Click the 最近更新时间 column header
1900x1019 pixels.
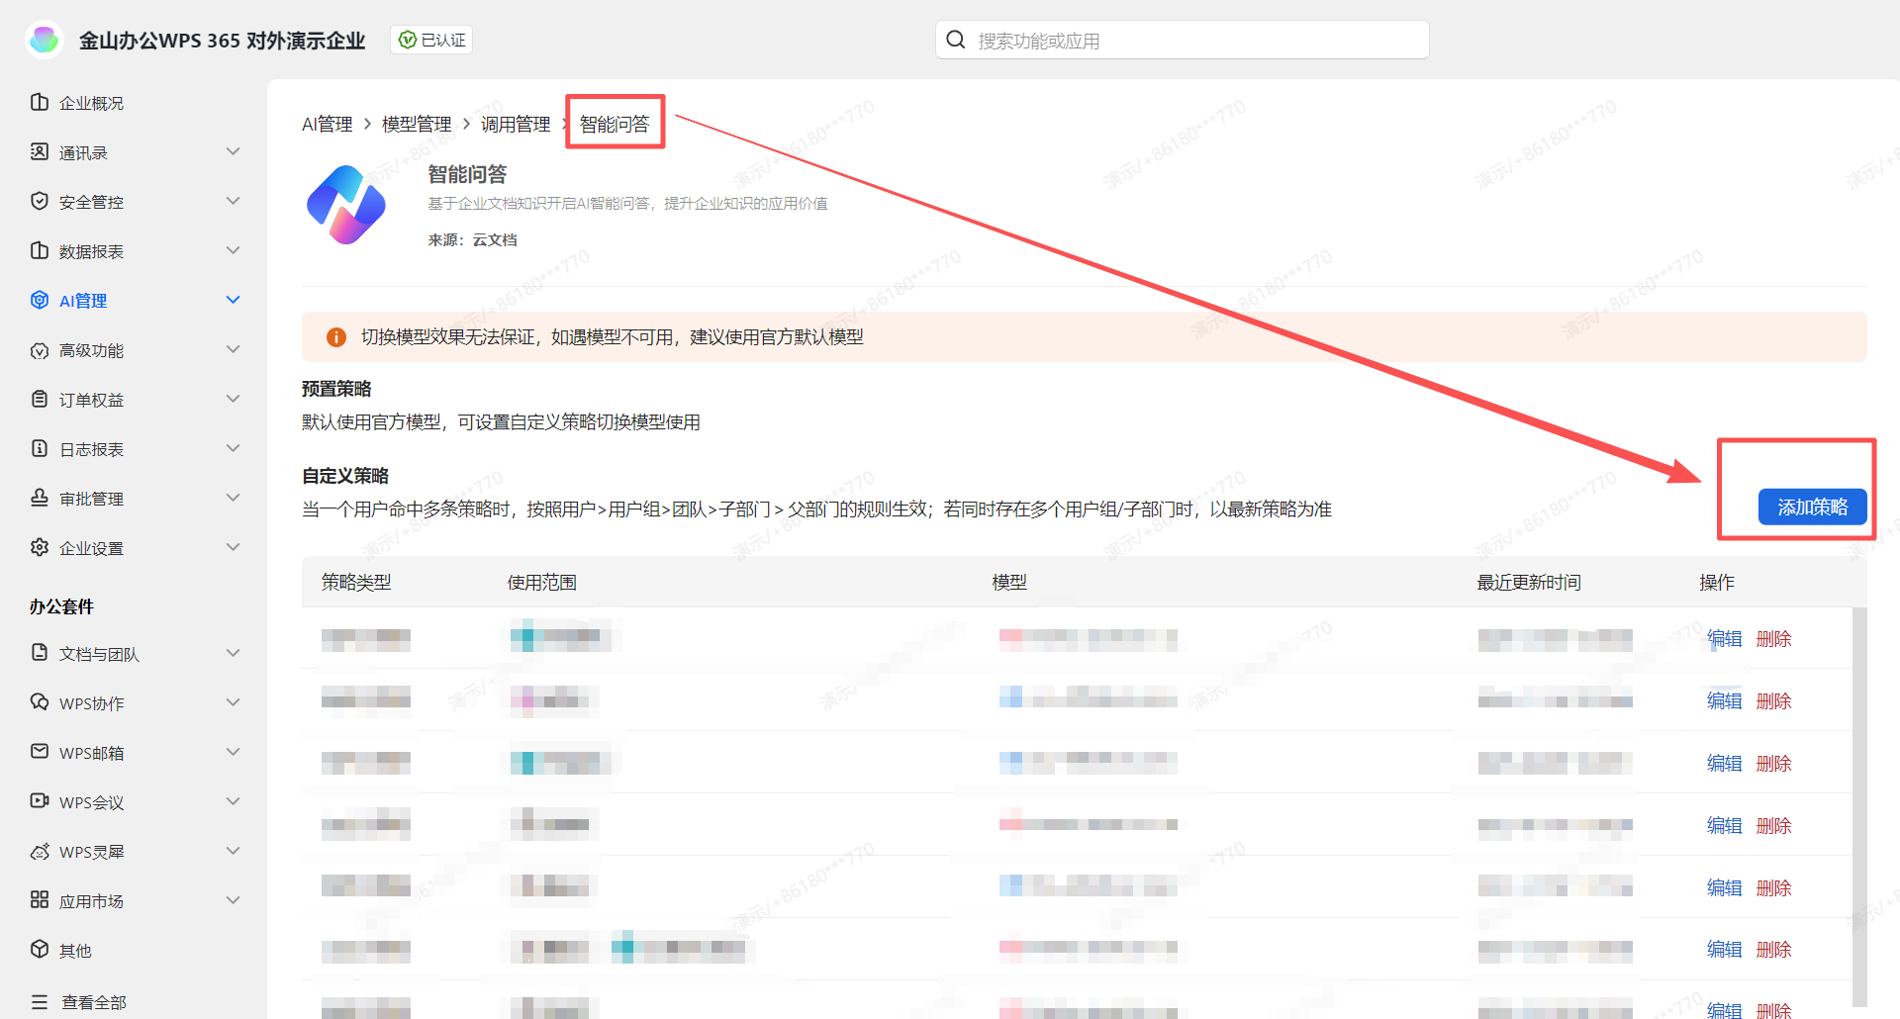[x=1529, y=583]
